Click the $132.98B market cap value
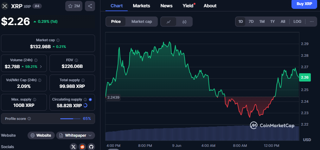The height and width of the screenshot is (150, 320). click(40, 47)
